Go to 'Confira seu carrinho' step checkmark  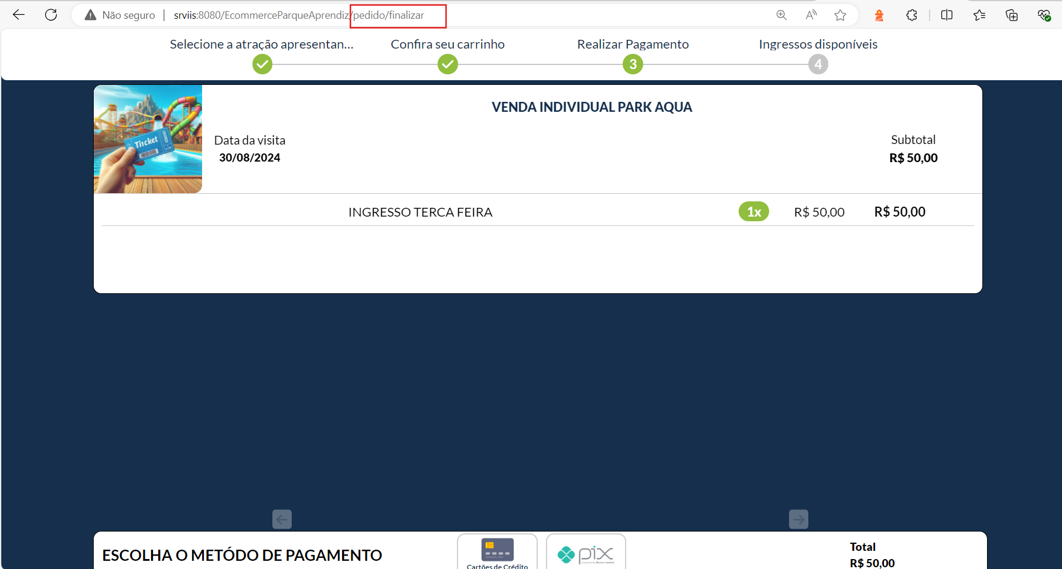click(x=448, y=64)
